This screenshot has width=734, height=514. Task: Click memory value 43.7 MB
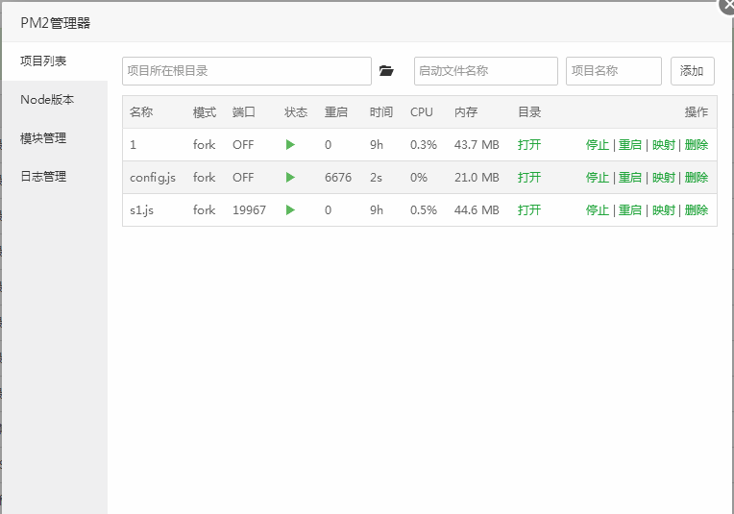[477, 145]
